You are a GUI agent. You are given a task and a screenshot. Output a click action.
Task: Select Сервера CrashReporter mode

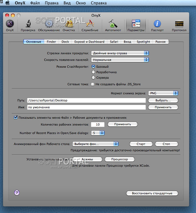(x=93, y=78)
